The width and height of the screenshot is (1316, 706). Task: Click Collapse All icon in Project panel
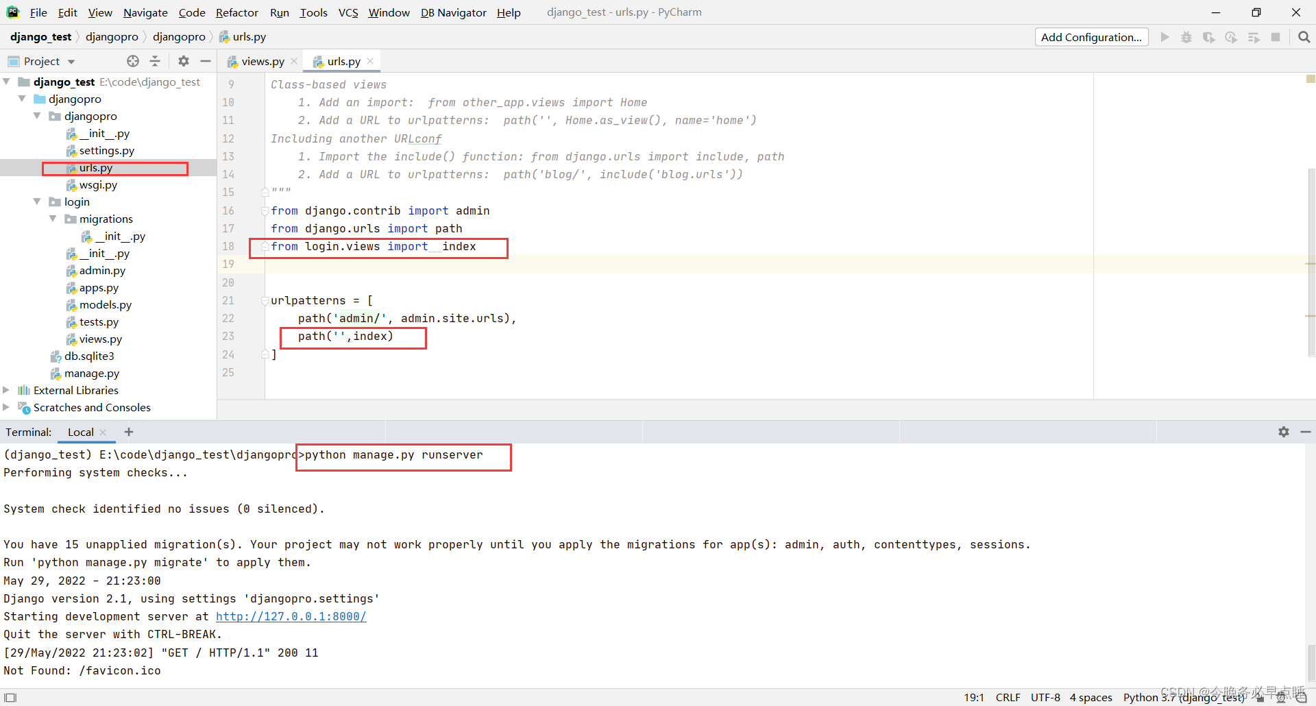pos(155,61)
